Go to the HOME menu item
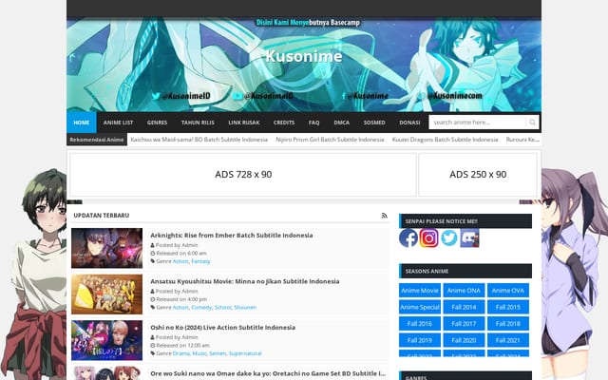The image size is (608, 380). pos(82,123)
